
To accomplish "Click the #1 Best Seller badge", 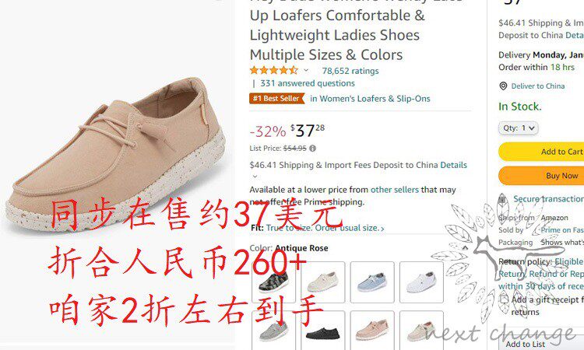I will pos(277,99).
